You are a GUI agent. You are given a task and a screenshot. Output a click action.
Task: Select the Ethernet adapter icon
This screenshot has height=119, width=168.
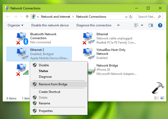pos(88,38)
